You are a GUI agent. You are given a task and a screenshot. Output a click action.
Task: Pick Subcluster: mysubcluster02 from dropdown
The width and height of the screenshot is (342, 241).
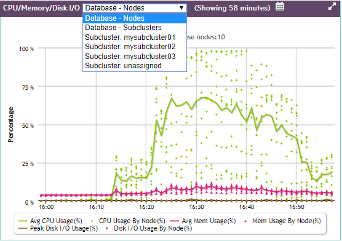click(135, 47)
